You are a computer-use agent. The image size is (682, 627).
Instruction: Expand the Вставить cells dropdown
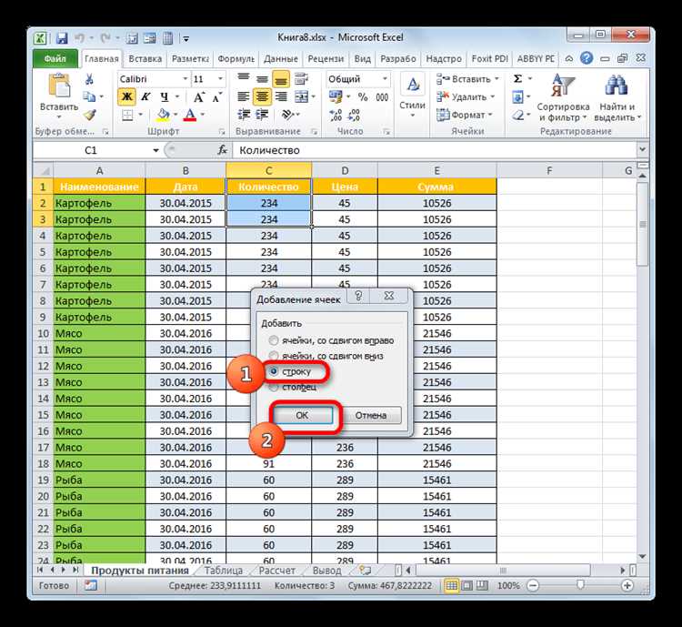pos(496,79)
